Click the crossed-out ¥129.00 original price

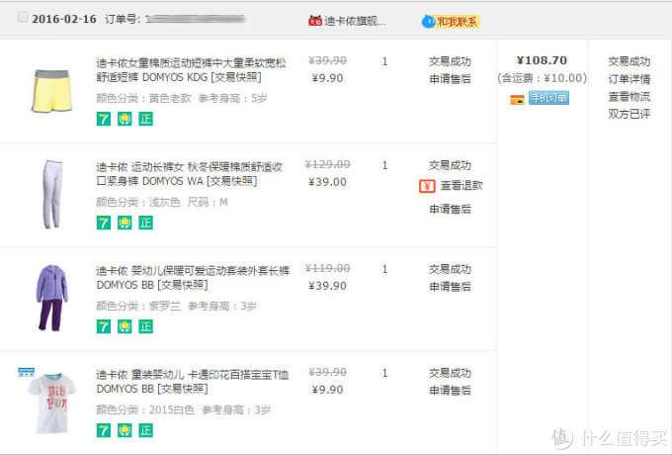(327, 164)
